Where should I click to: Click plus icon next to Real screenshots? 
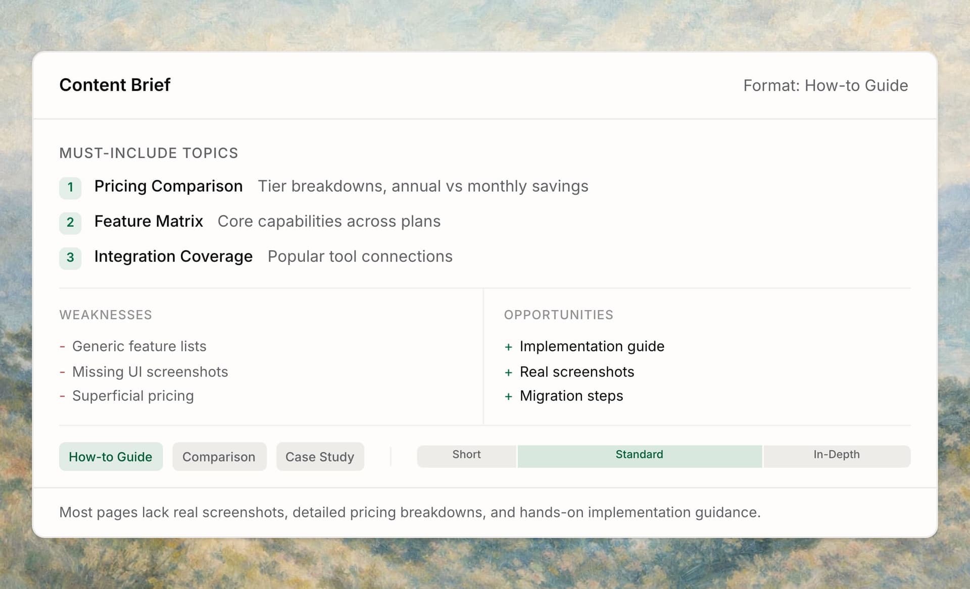(x=508, y=372)
